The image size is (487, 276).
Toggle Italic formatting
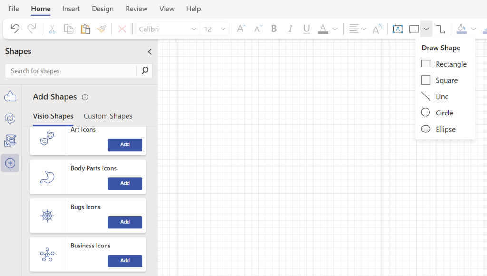pyautogui.click(x=290, y=29)
